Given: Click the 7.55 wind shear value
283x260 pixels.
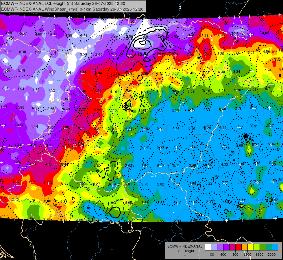Looking at the screenshot, I should [x=193, y=183].
